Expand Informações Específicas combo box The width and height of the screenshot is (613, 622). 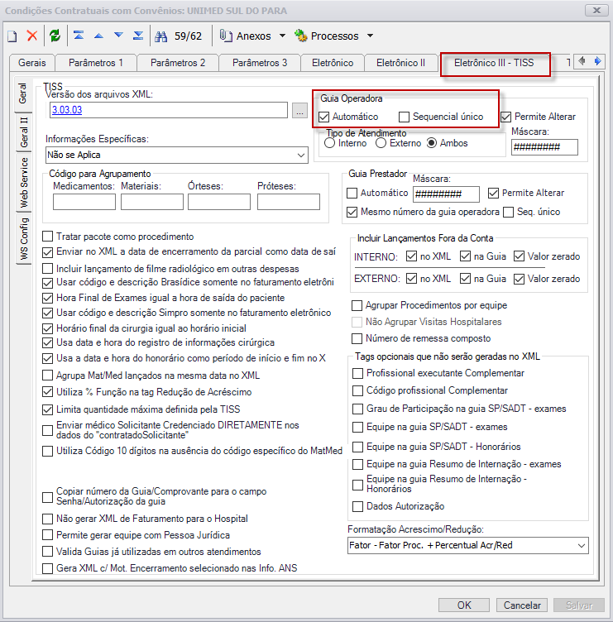(x=302, y=155)
